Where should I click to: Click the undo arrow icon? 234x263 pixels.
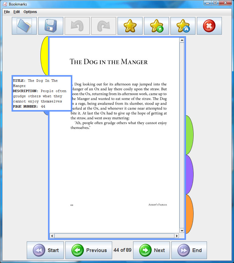[x=77, y=26]
